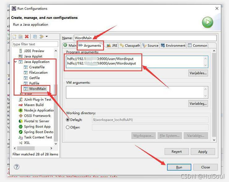Click the Close button
The height and width of the screenshot is (182, 229).
tap(205, 167)
